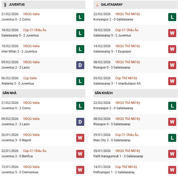
Task: Click the Juventus 2 - 0 Benfica result
Action: pyautogui.click(x=17, y=156)
